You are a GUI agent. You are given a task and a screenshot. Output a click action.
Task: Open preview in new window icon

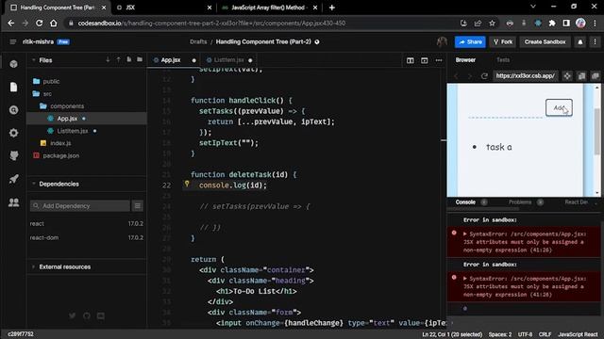pos(596,75)
